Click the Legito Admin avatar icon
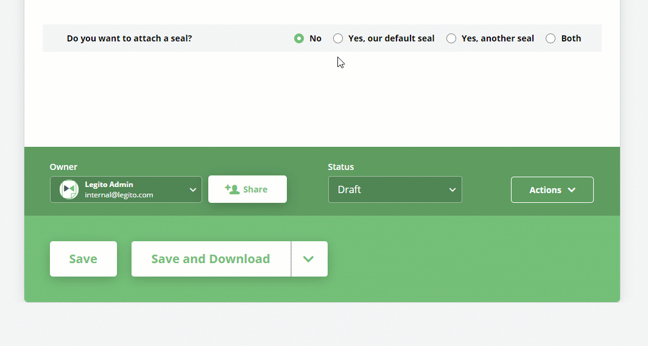Screen dimensions: 648x346 tap(69, 189)
